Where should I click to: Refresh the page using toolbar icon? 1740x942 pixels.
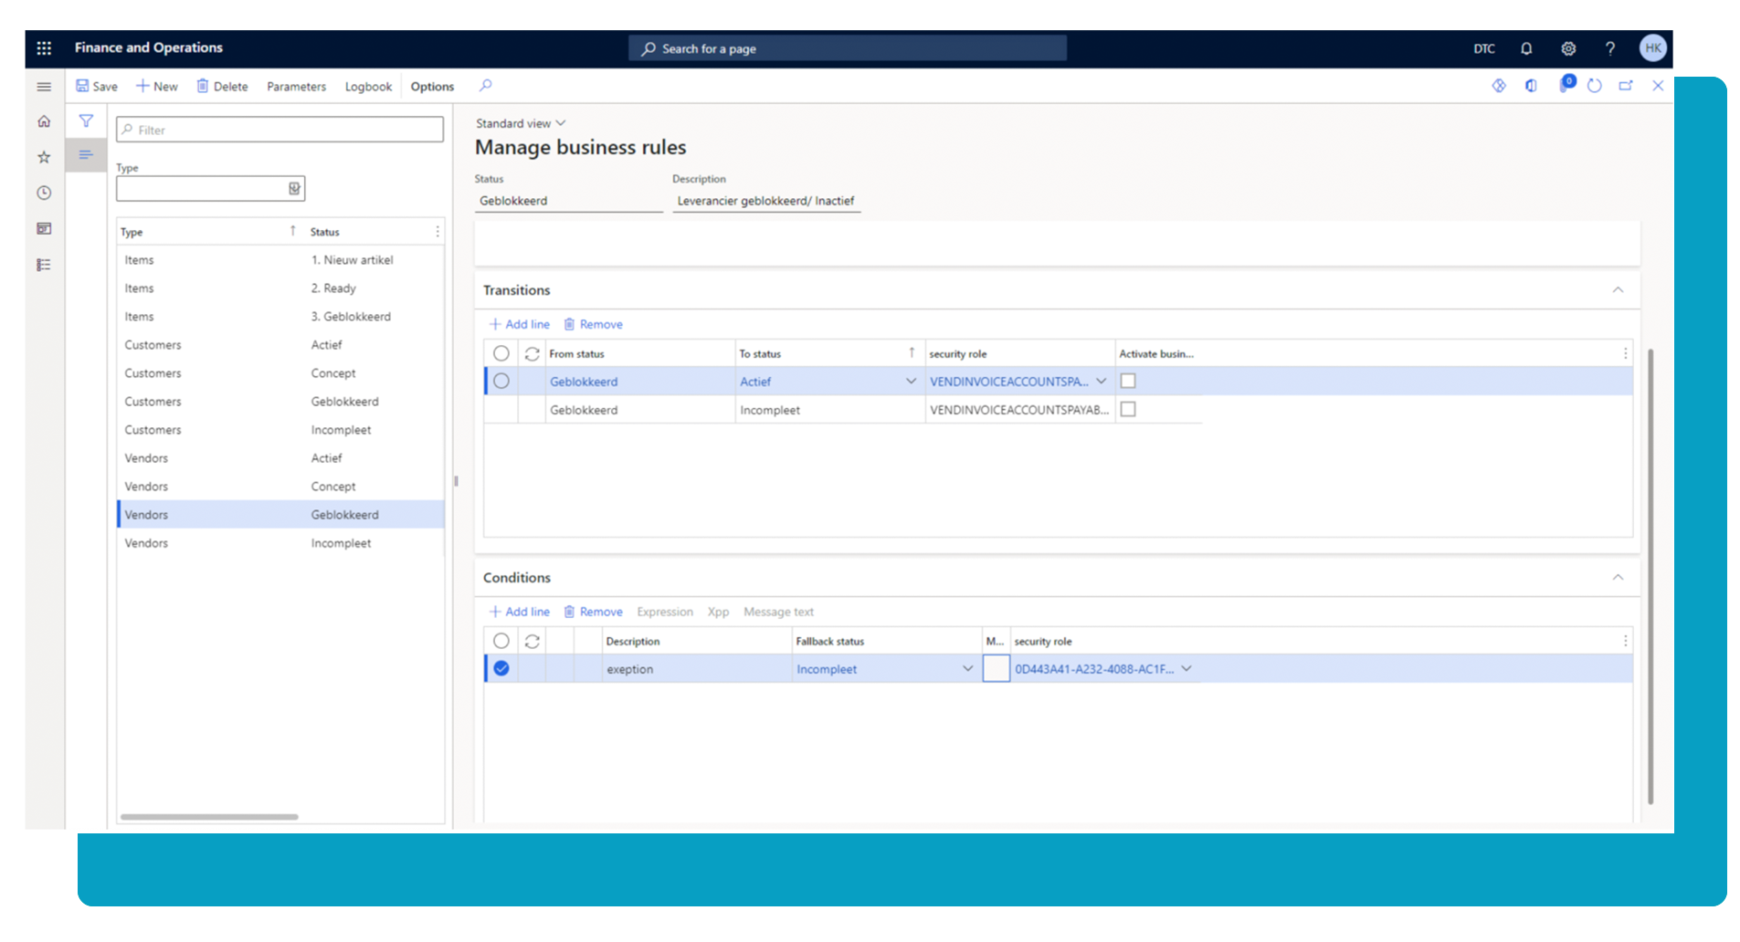tap(1594, 86)
